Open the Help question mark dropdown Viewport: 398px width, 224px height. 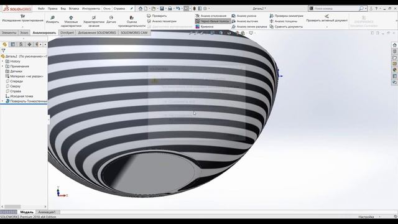pos(380,8)
